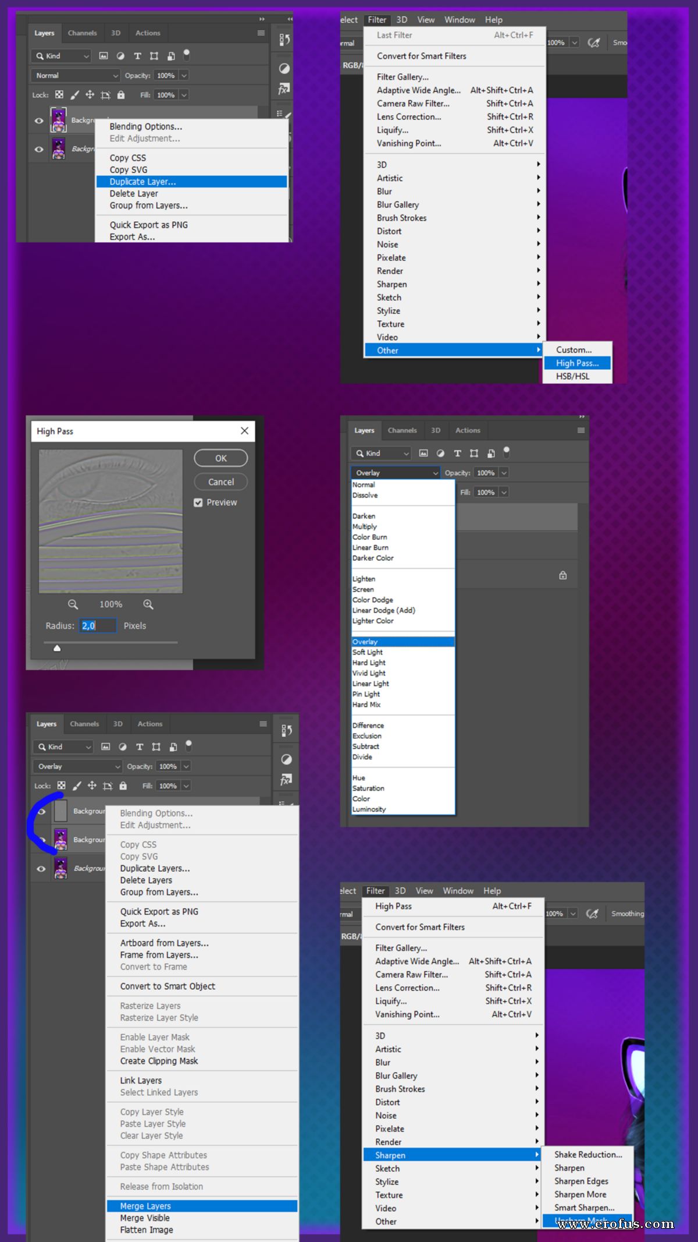This screenshot has width=698, height=1242.
Task: Open Overlay blend dropdown in three-layer panel
Action: tap(77, 766)
